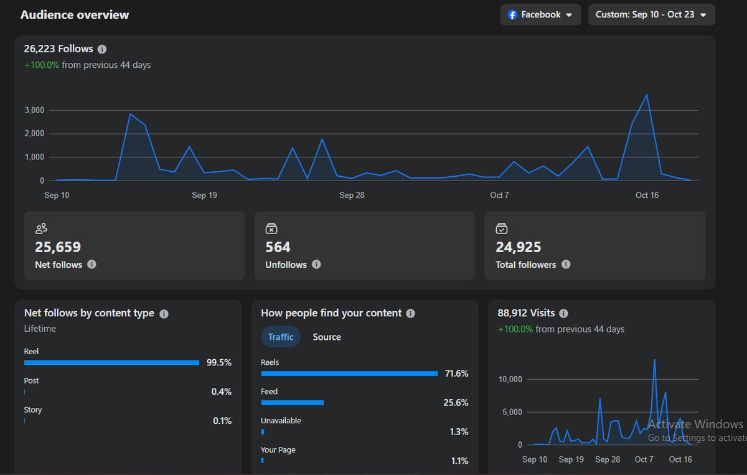This screenshot has width=747, height=475.
Task: Click the Unavailable traffic row label
Action: tap(281, 421)
